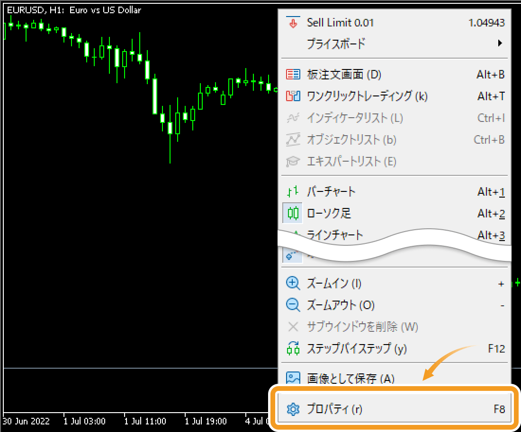Choose ステップバイステップ (y) entry

click(395, 348)
